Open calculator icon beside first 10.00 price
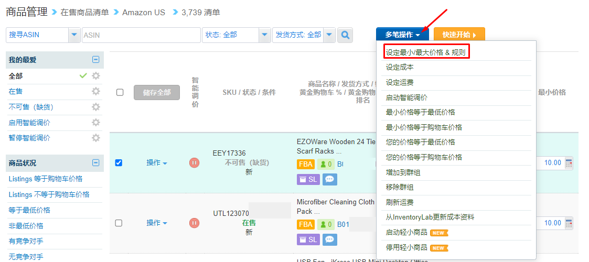The image size is (589, 262). (x=569, y=163)
